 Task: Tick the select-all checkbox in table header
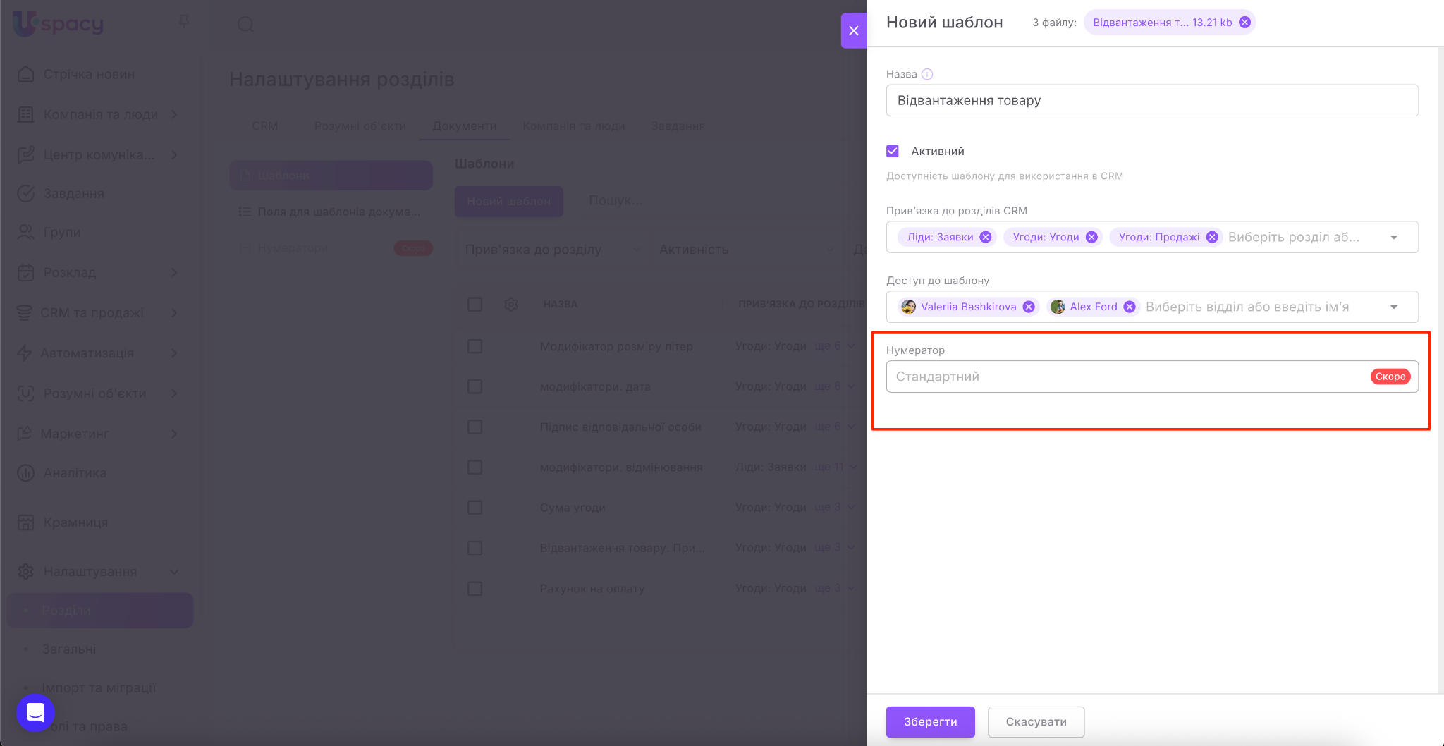point(475,304)
